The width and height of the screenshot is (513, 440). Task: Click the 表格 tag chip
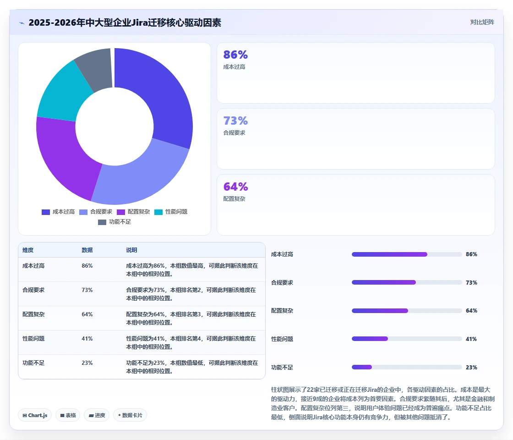[68, 415]
